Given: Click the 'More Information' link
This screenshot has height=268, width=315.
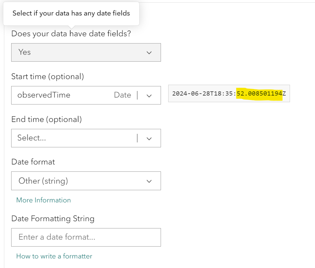Looking at the screenshot, I should pyautogui.click(x=43, y=200).
